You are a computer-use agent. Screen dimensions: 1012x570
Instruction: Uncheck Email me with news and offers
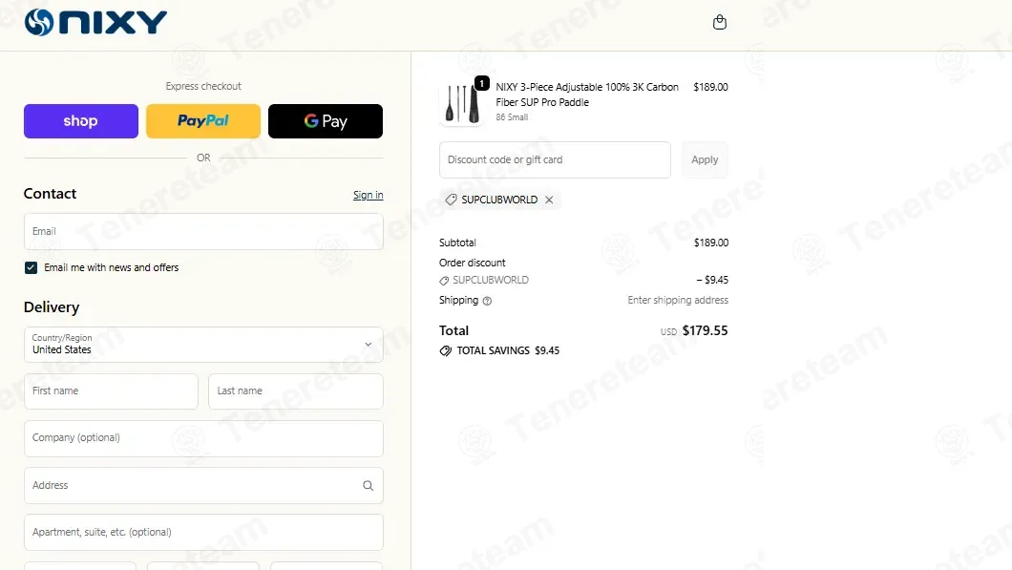pyautogui.click(x=31, y=268)
